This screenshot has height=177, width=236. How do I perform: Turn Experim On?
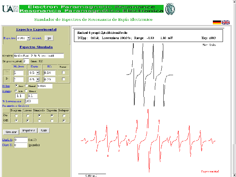click(x=52, y=116)
